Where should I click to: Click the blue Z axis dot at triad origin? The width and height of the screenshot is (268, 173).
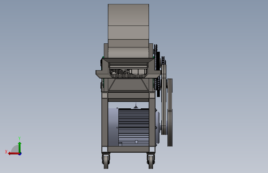[x=20, y=154]
